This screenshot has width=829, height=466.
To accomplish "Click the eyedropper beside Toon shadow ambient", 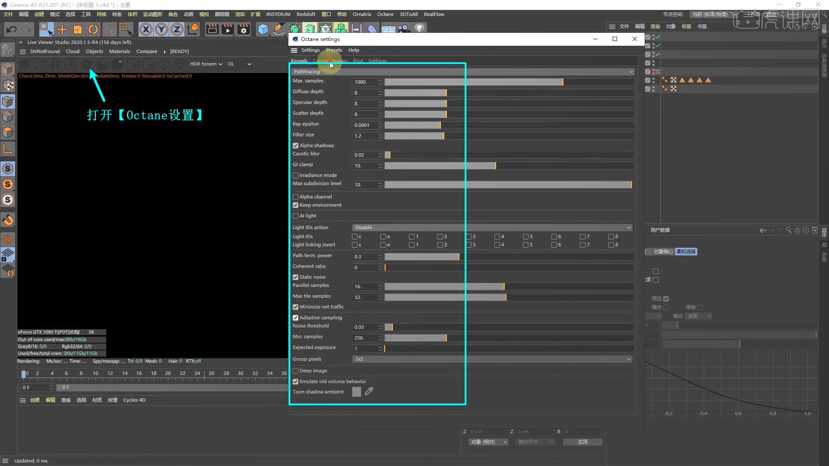I will (369, 391).
